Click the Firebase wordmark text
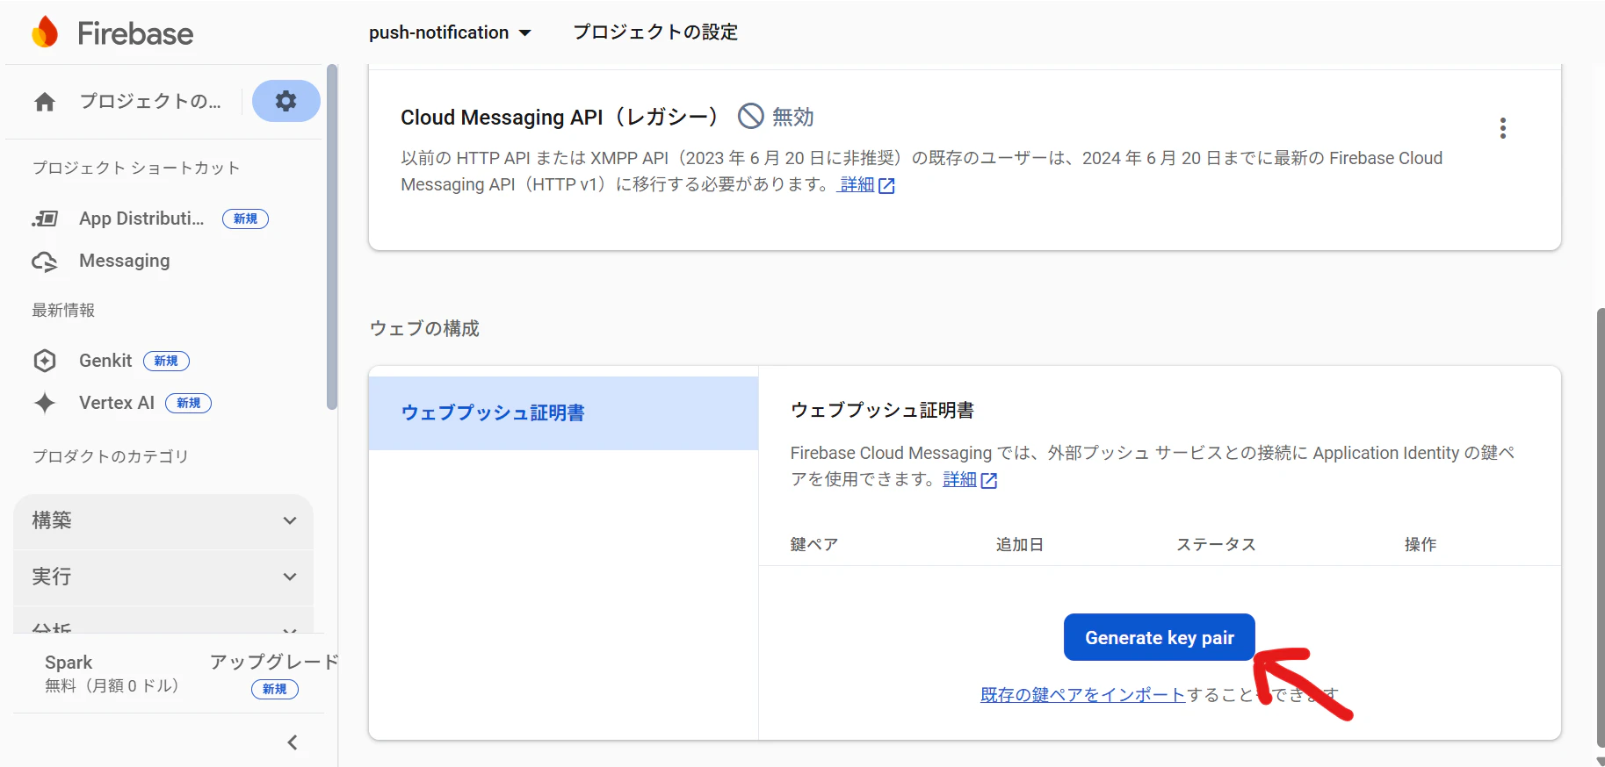 135,33
